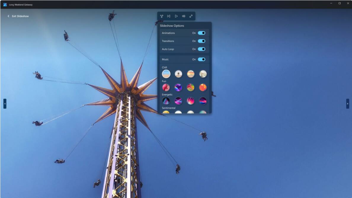
Task: Click the Exit Slideshow text
Action: (20, 16)
